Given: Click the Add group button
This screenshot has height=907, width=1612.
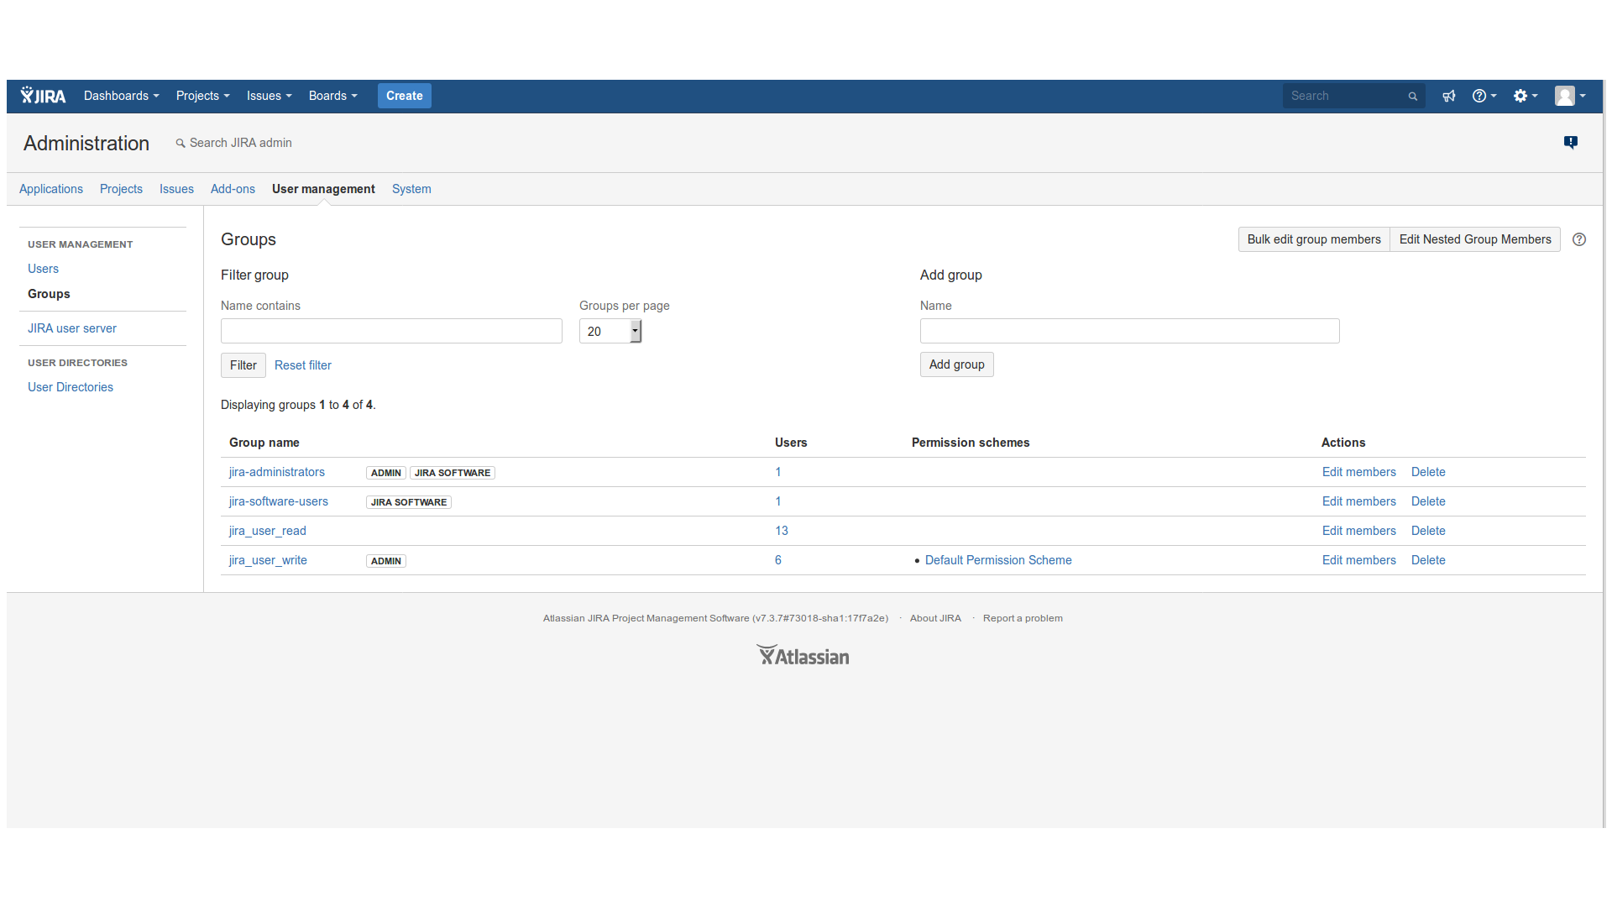Looking at the screenshot, I should pos(957,364).
